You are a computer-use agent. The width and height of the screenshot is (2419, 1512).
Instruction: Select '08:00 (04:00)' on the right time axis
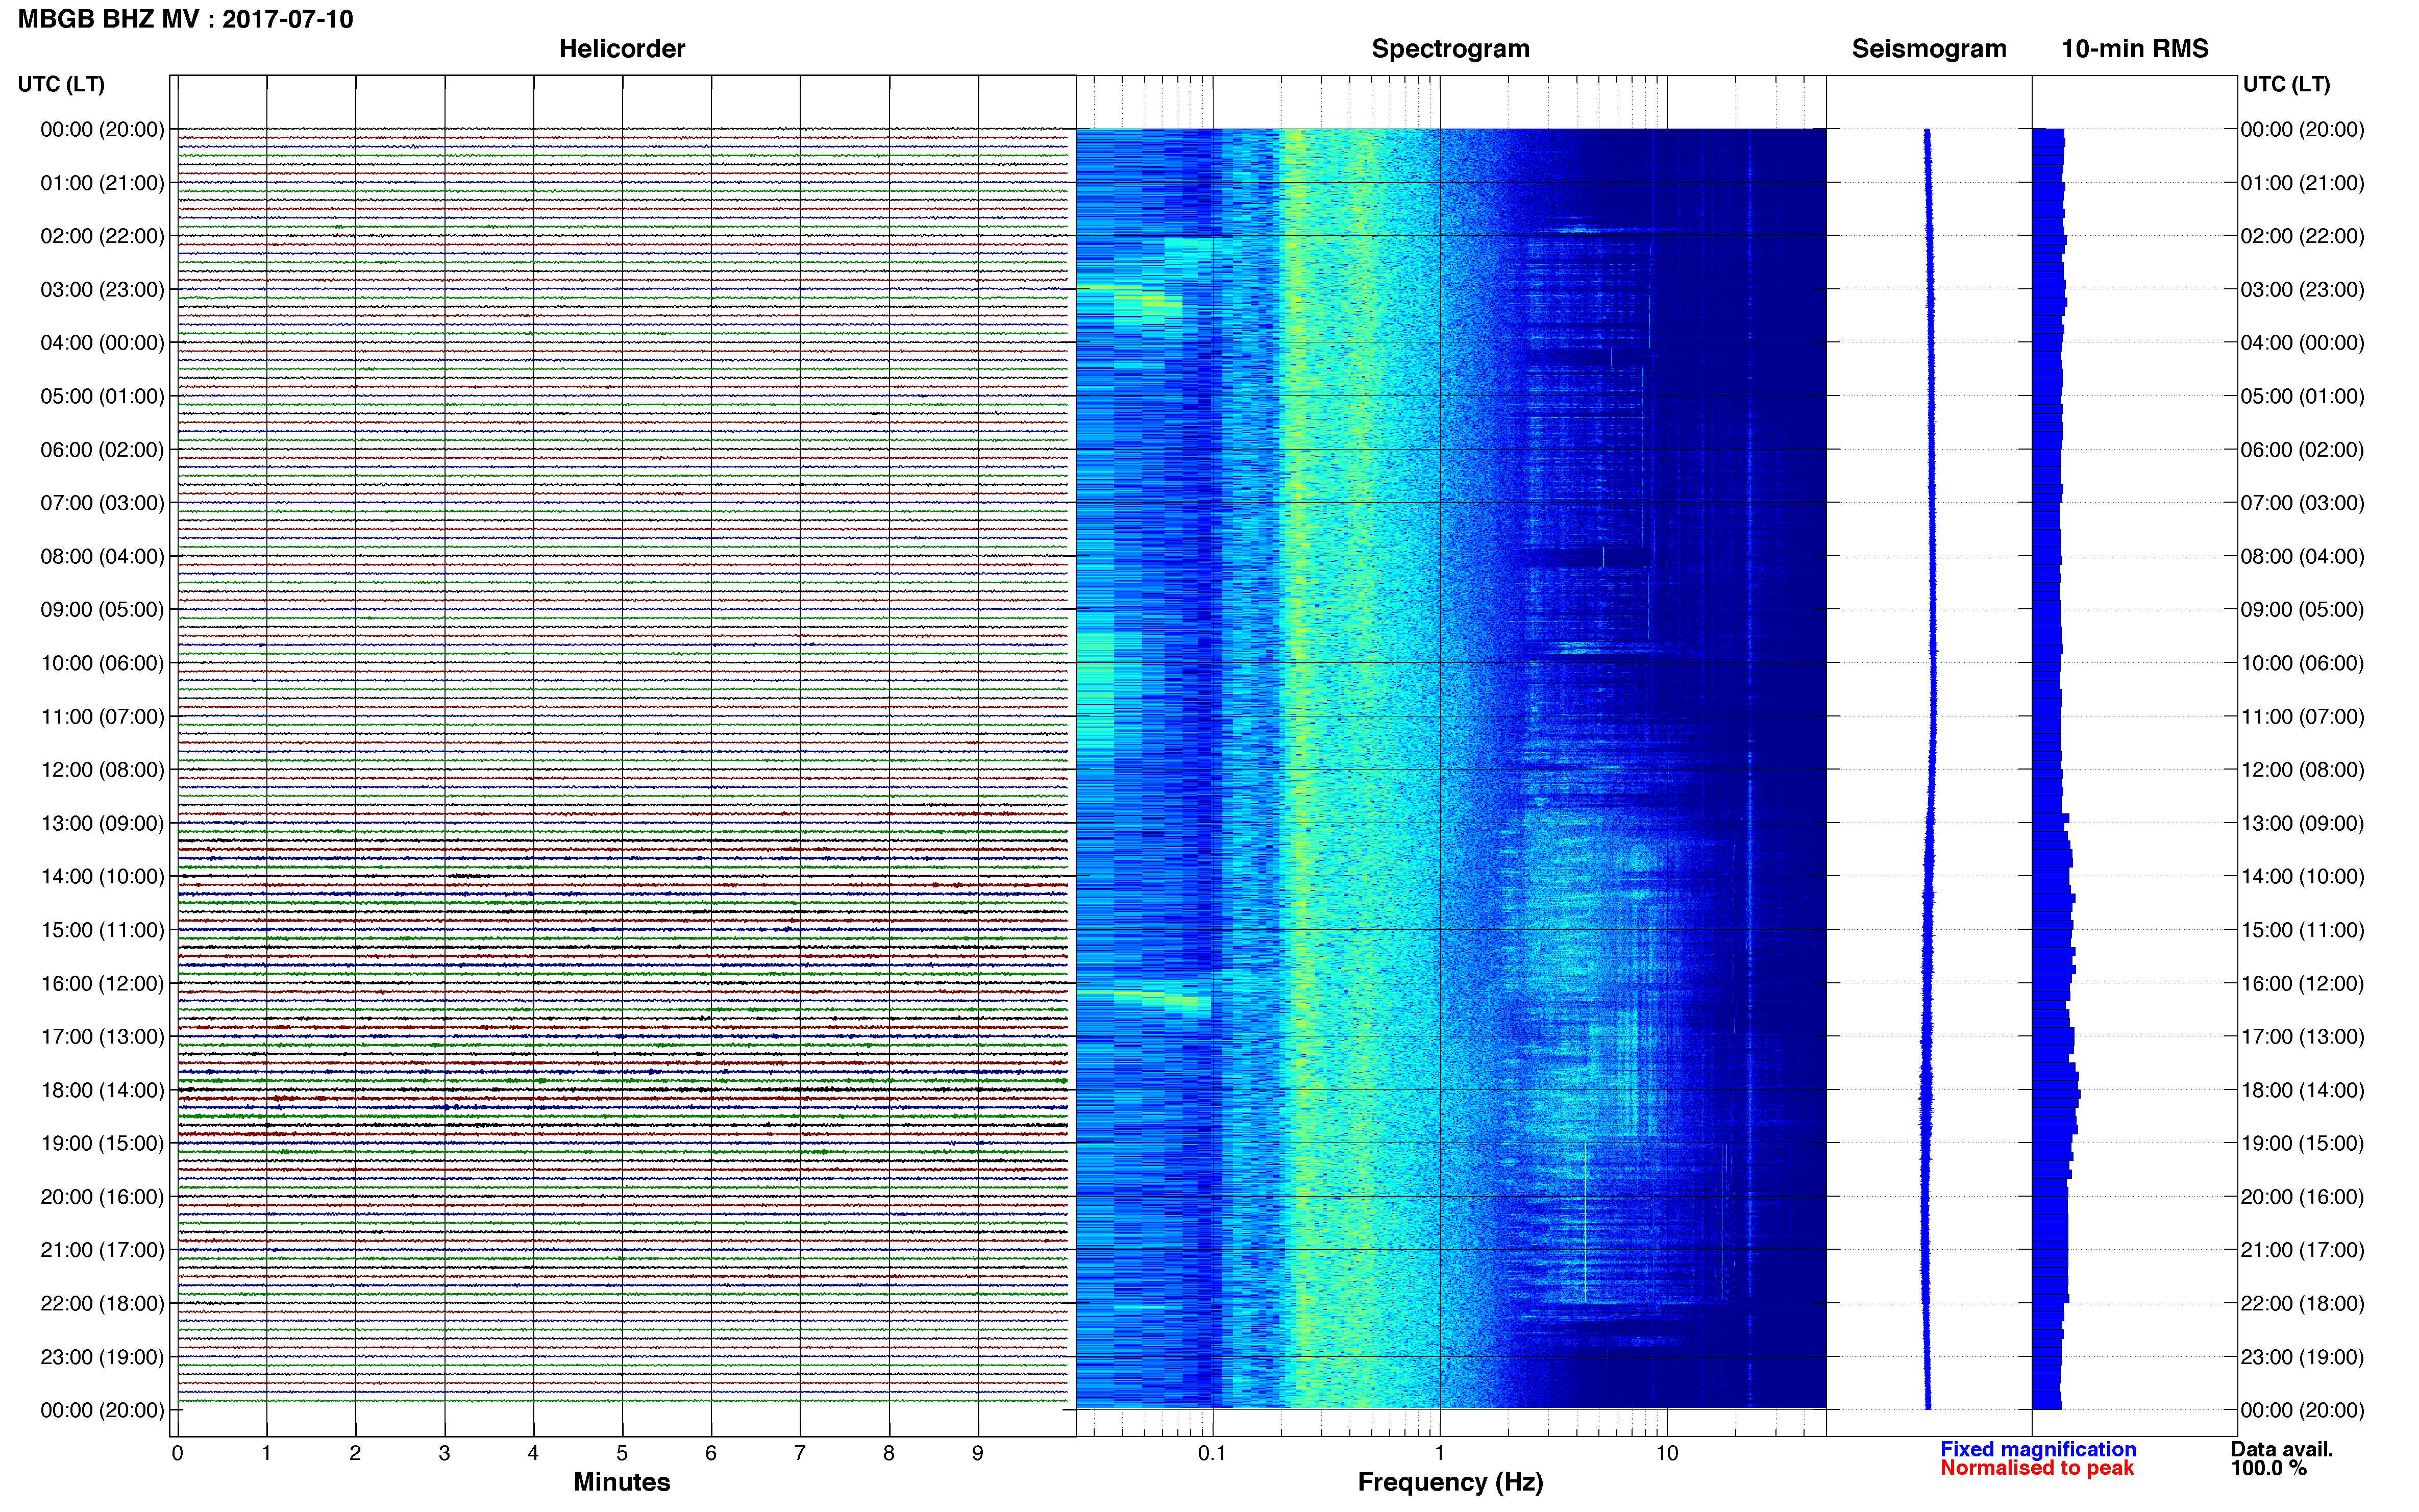tap(2302, 556)
